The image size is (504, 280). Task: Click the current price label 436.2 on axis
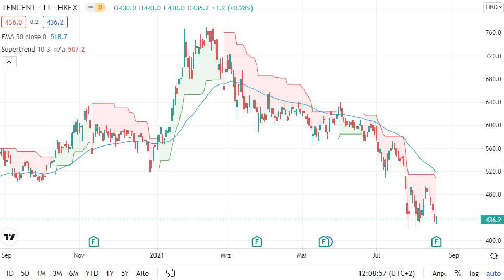tap(492, 220)
